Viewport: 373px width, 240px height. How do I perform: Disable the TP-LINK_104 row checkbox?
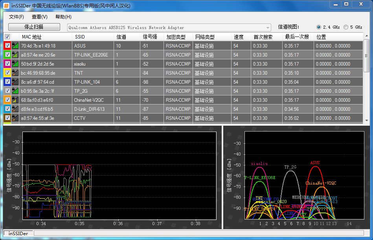pyautogui.click(x=7, y=81)
